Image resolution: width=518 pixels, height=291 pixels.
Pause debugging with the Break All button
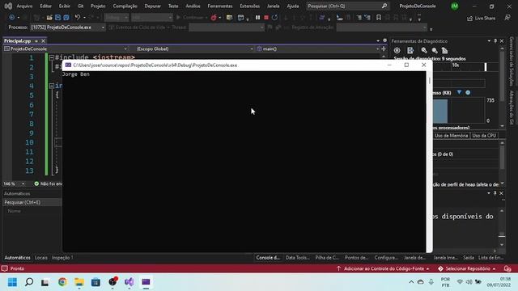click(x=257, y=18)
